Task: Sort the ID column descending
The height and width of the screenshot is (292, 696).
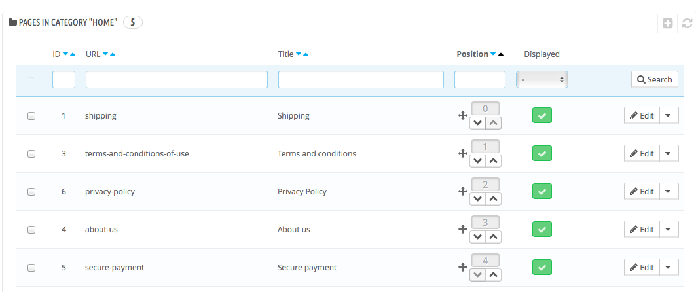Action: click(65, 54)
